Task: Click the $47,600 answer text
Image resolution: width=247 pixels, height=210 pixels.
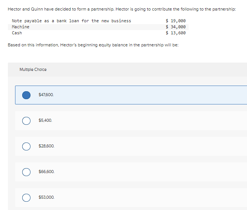Action: (x=46, y=95)
